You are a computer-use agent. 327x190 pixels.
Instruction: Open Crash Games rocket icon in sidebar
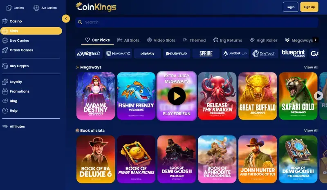coord(5,50)
